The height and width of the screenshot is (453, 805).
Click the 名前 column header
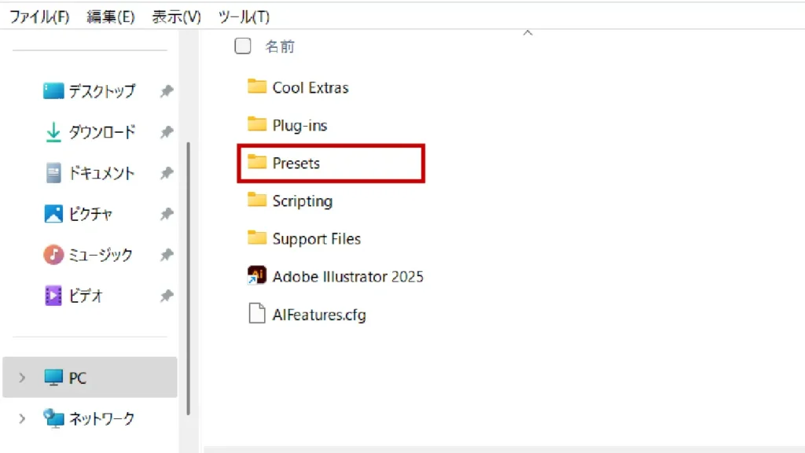[280, 47]
